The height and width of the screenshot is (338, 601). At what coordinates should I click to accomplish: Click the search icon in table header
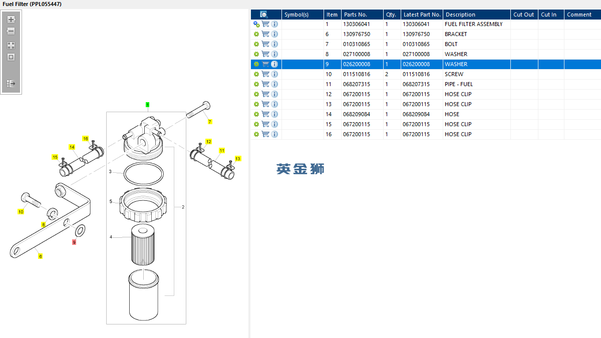click(264, 15)
